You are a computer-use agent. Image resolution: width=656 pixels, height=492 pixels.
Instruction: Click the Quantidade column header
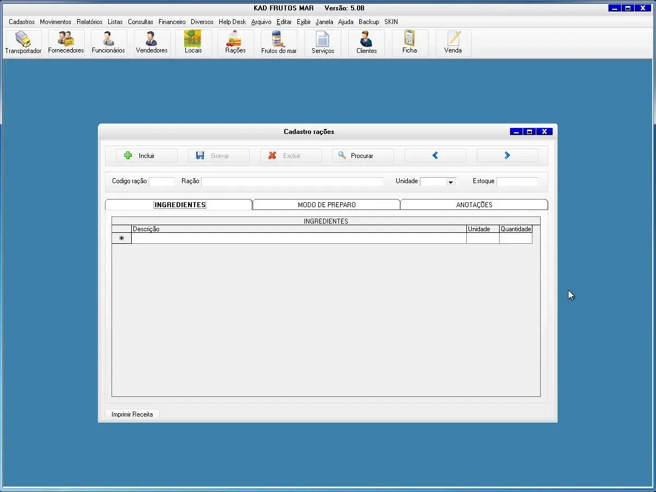tap(516, 229)
